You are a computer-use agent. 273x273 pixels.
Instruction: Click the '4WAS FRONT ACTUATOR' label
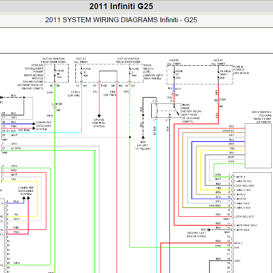[x=262, y=120]
